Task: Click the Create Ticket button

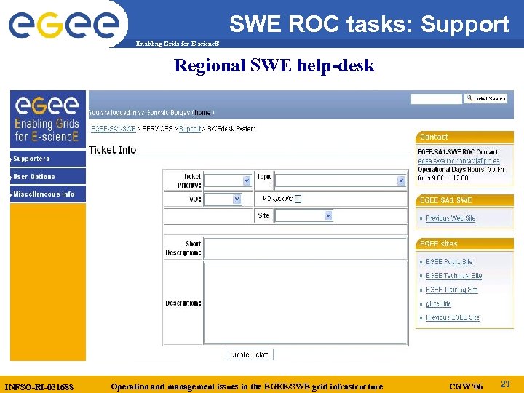Action: [250, 354]
